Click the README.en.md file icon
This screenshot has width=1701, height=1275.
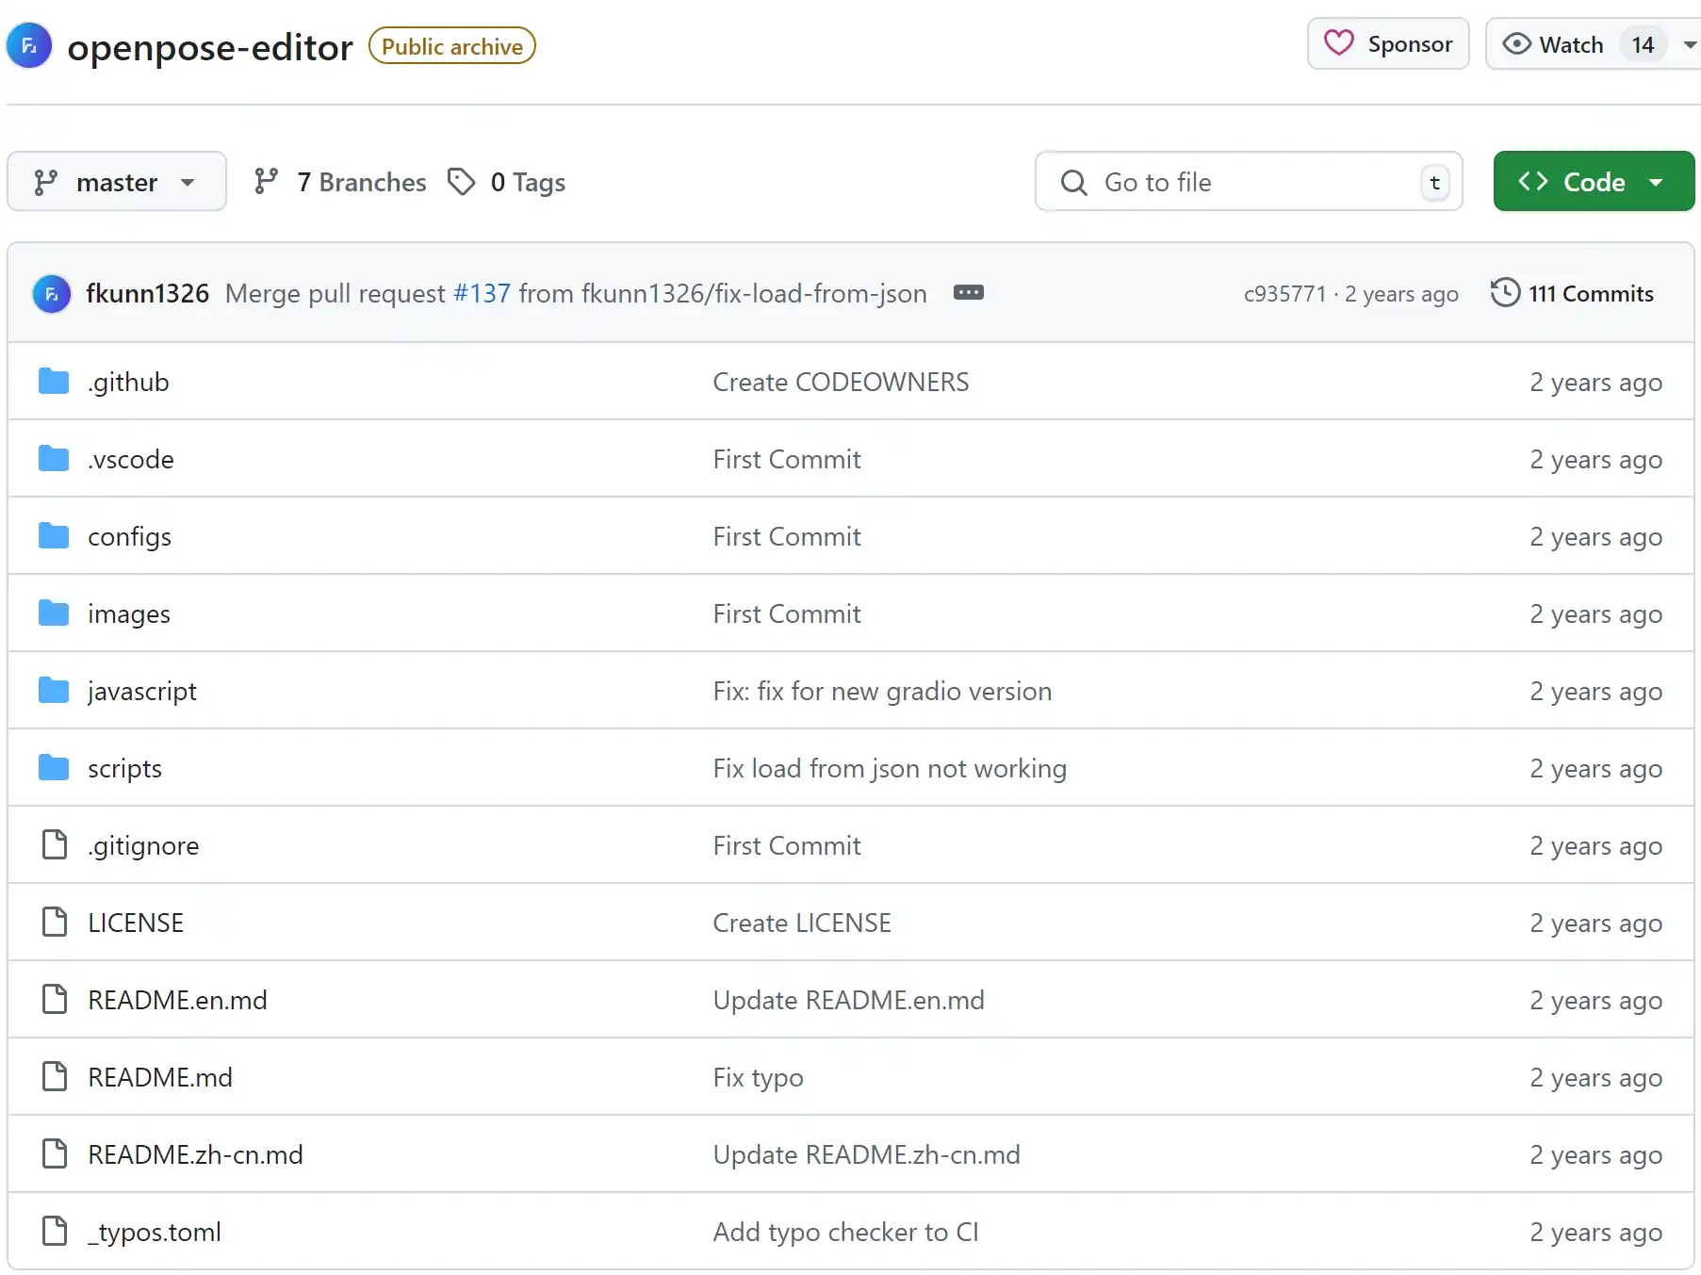point(55,1000)
